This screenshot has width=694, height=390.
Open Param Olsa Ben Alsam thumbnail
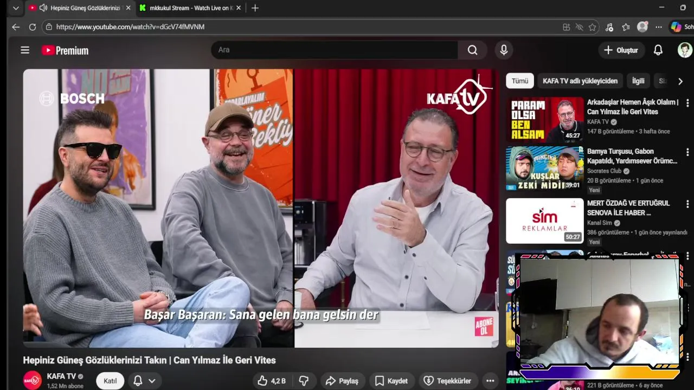[545, 119]
